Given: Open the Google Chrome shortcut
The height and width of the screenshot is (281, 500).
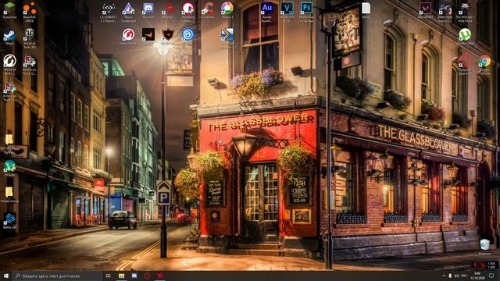Looking at the screenshot, I should tap(484, 61).
